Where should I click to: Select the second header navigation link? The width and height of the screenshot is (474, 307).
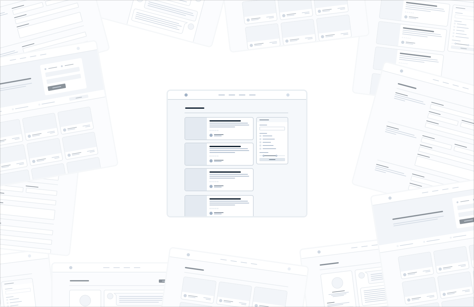point(232,95)
